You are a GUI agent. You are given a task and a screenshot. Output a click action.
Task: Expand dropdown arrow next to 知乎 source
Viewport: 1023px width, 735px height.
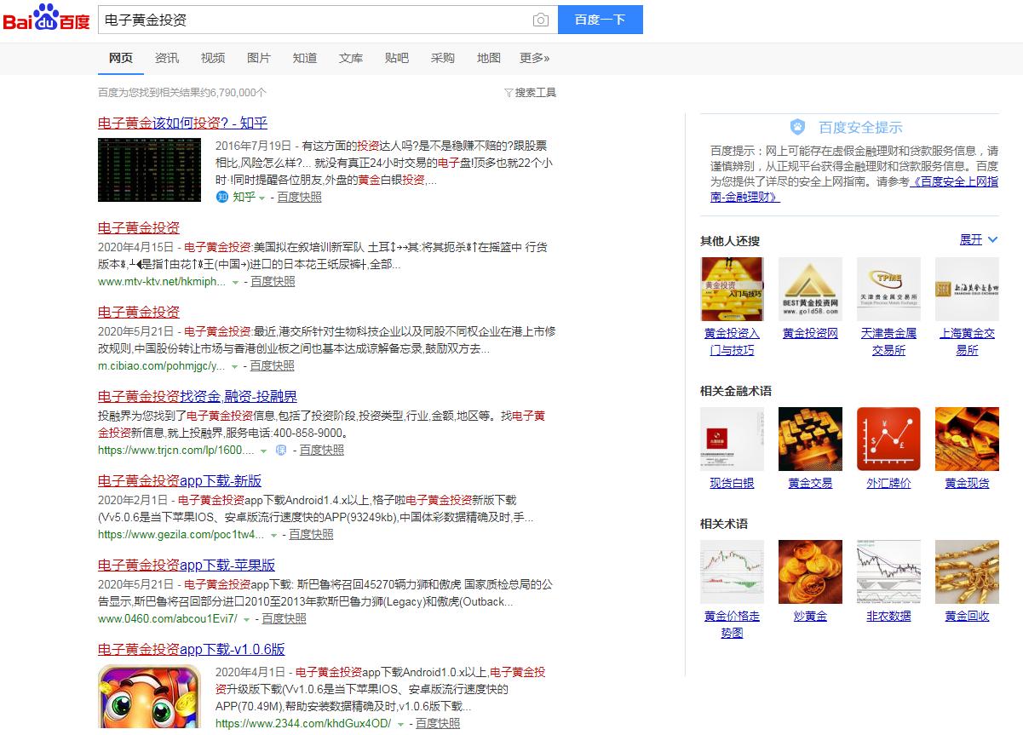[x=262, y=198]
